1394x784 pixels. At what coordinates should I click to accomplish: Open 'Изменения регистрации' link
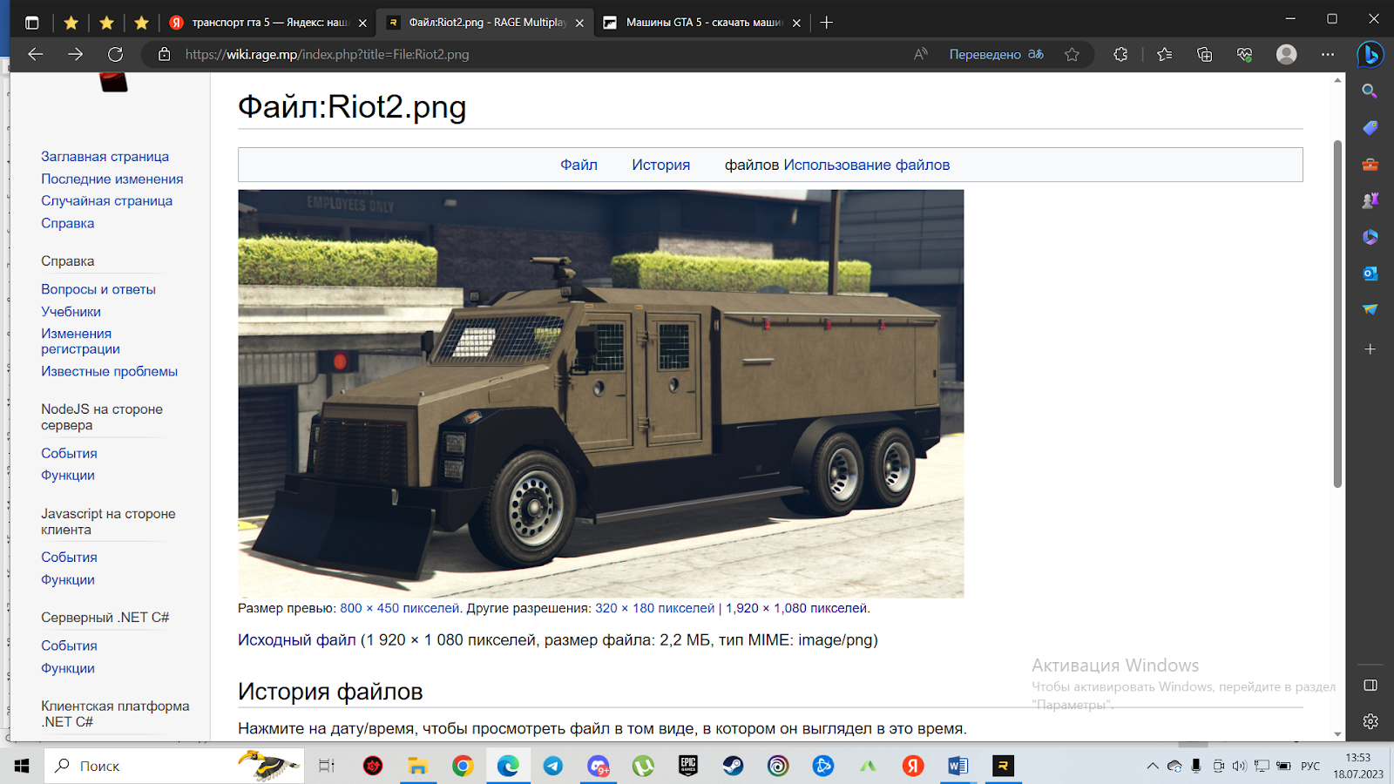click(80, 341)
